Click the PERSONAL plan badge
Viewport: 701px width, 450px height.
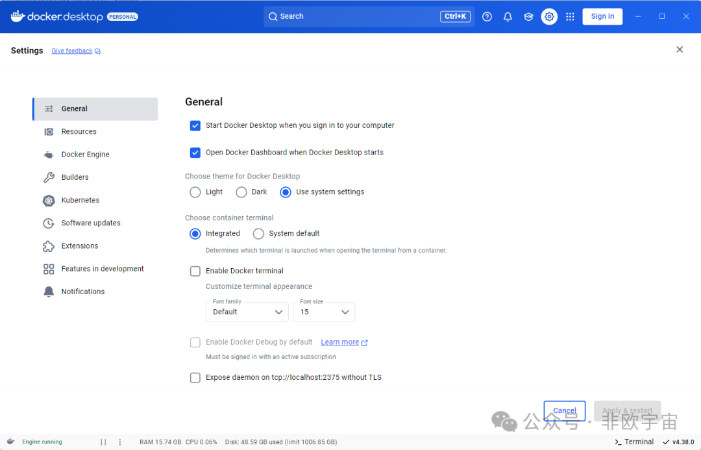coord(123,17)
